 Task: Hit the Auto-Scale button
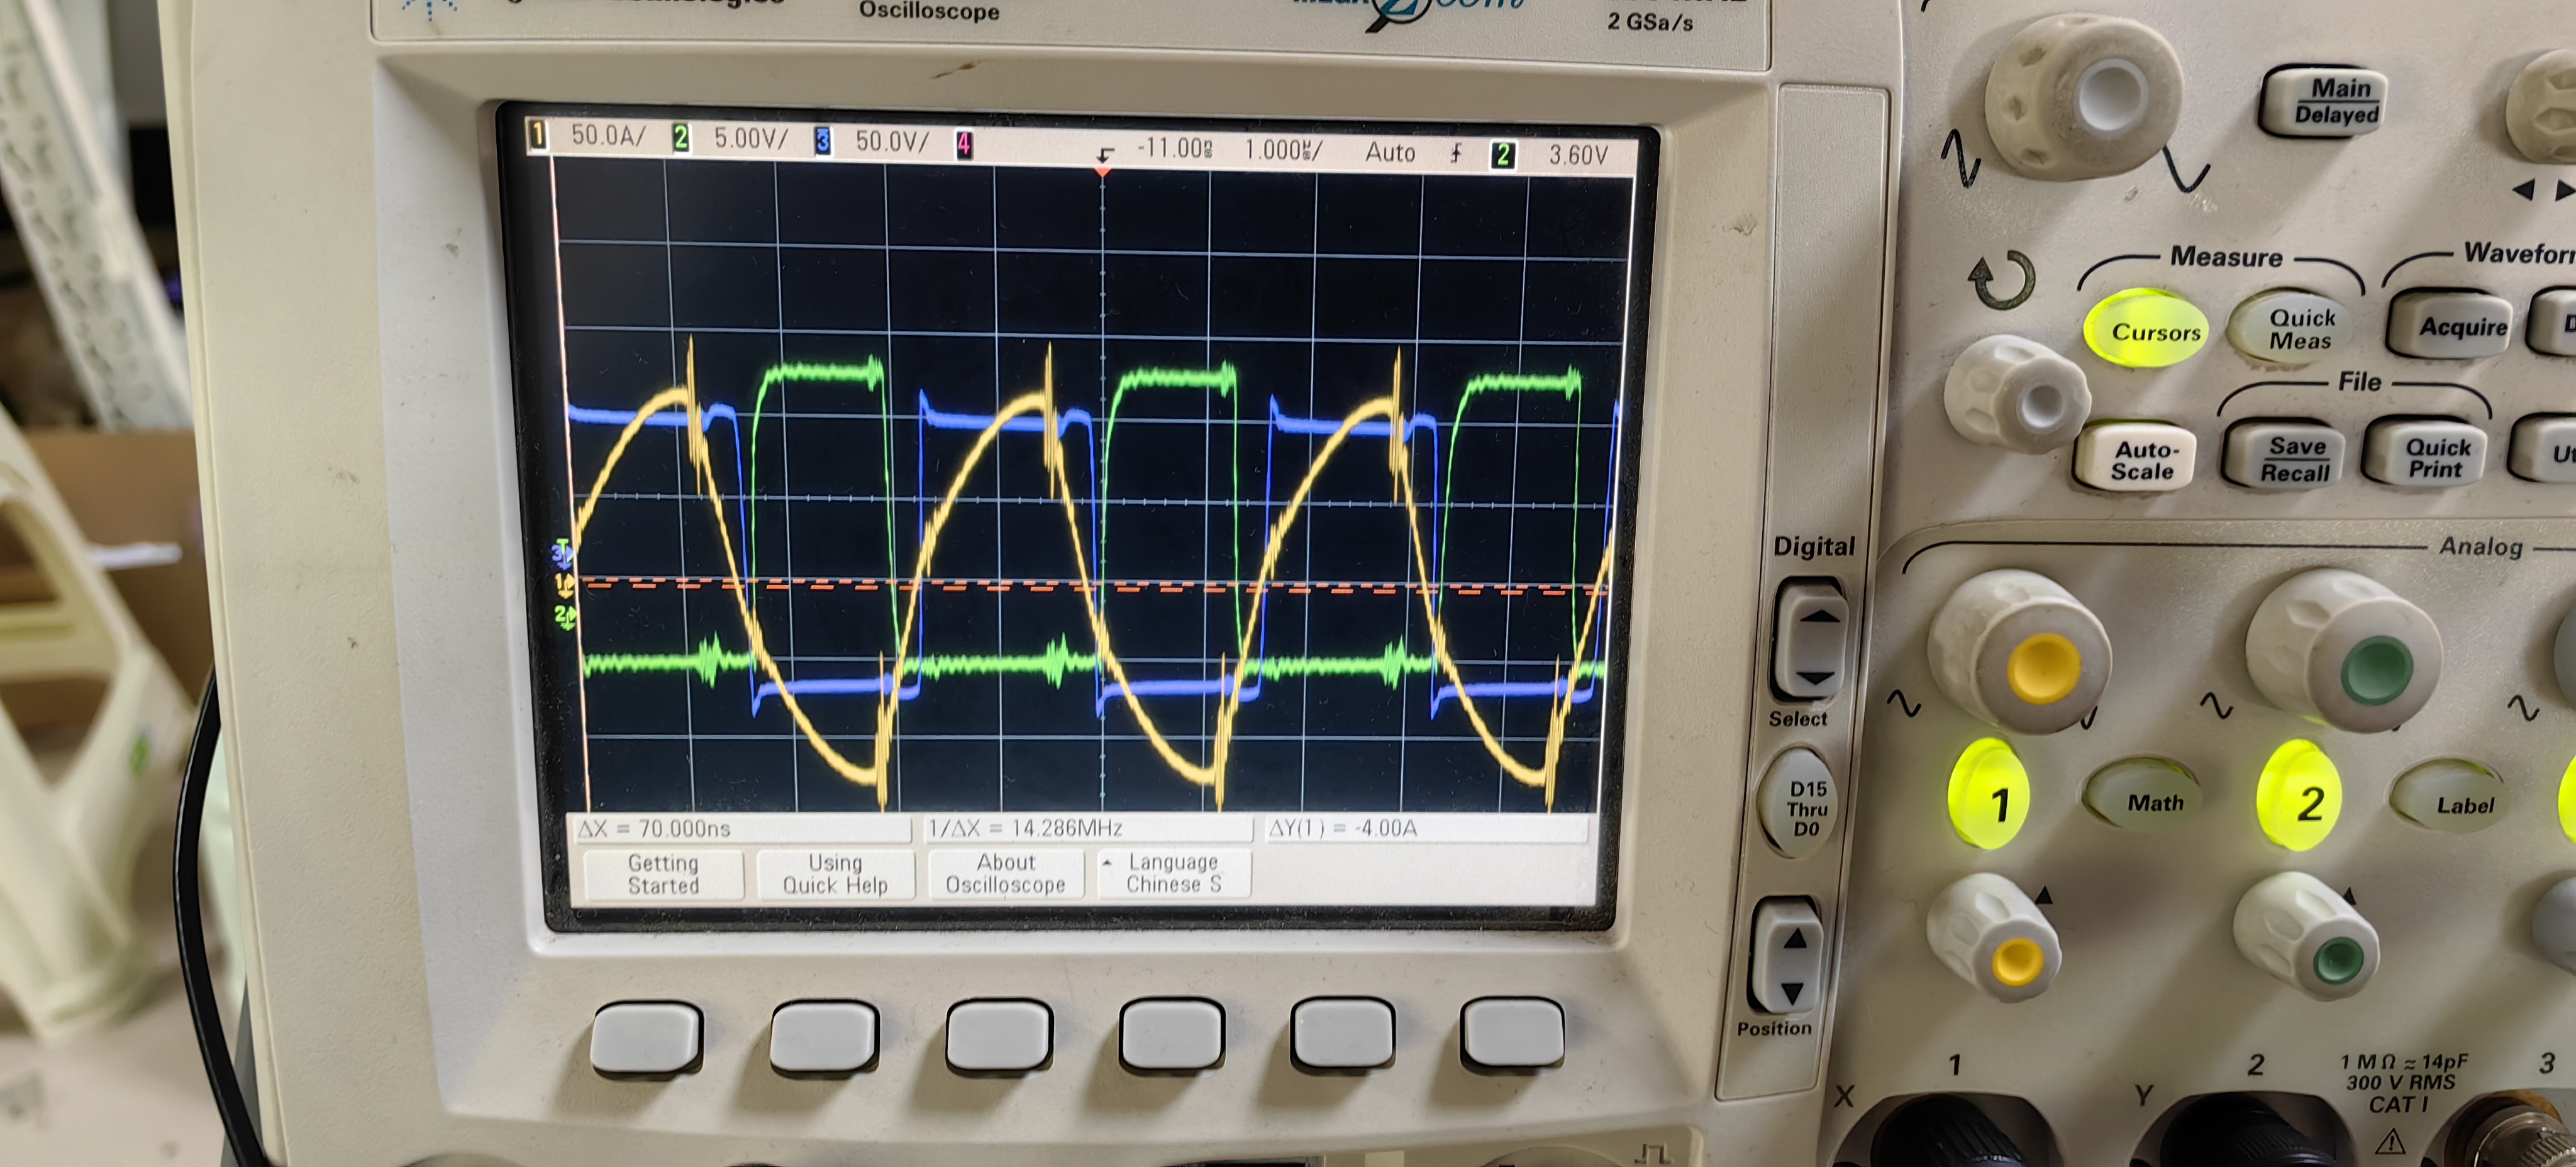pos(2140,460)
